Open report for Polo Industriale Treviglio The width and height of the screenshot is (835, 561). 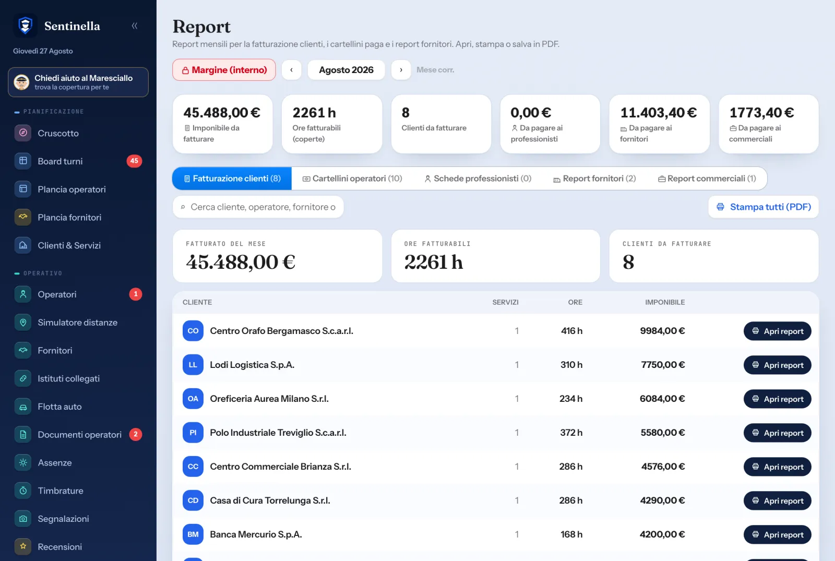click(x=777, y=433)
